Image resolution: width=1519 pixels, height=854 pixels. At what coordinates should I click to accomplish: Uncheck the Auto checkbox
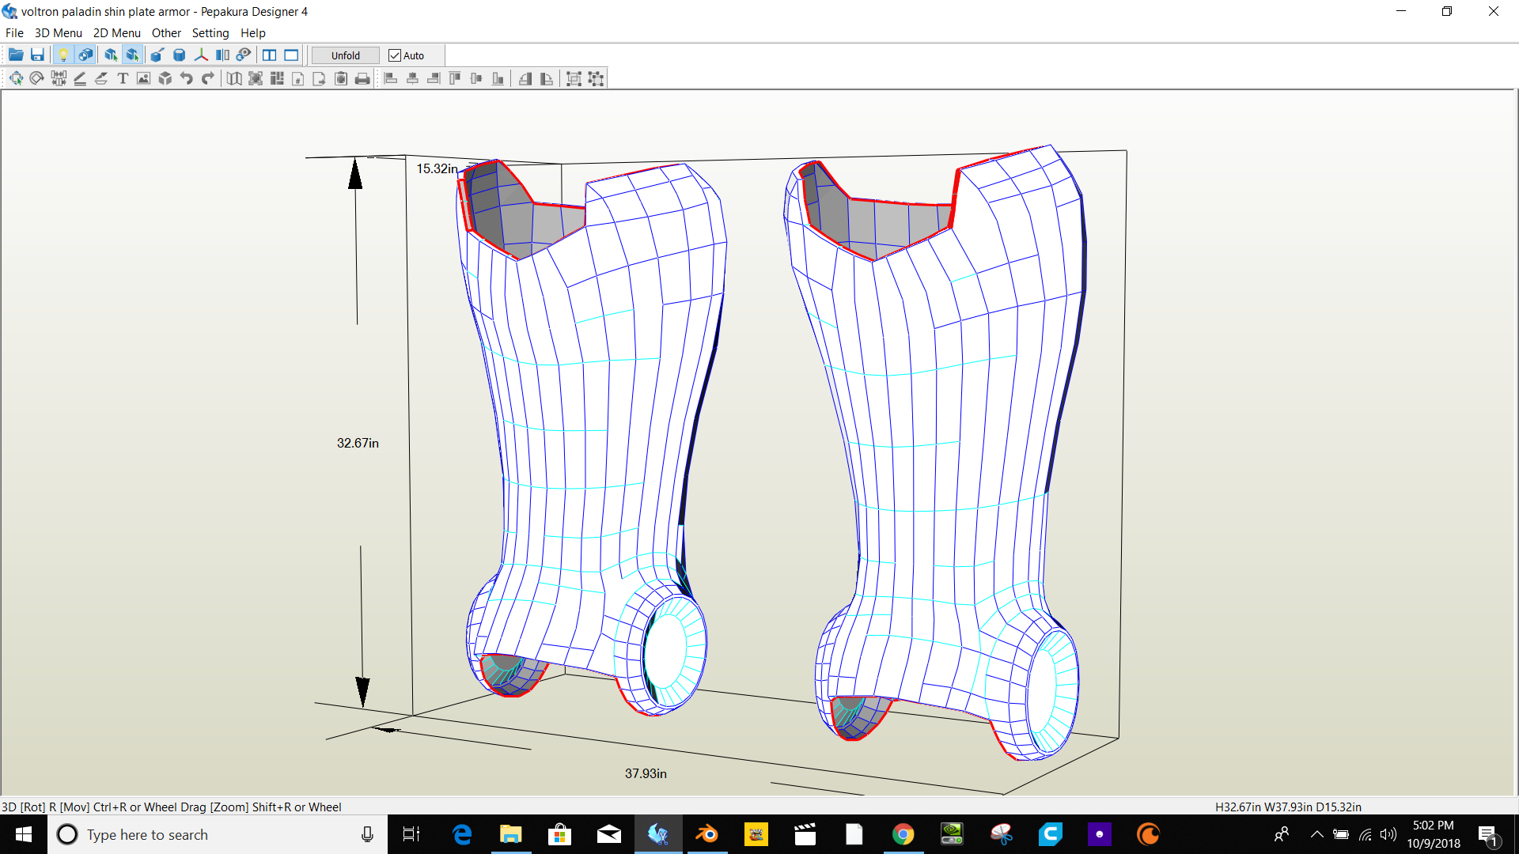[395, 55]
